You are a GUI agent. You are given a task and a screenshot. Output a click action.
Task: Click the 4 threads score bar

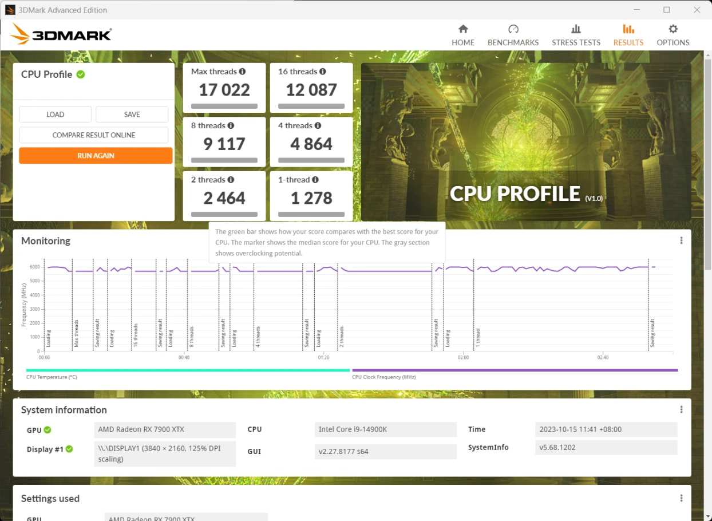(311, 160)
